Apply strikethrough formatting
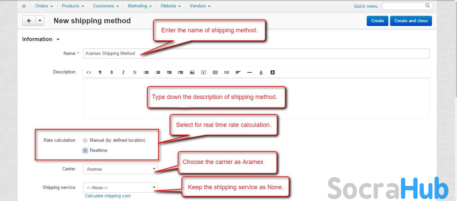457x201 pixels. [135, 72]
